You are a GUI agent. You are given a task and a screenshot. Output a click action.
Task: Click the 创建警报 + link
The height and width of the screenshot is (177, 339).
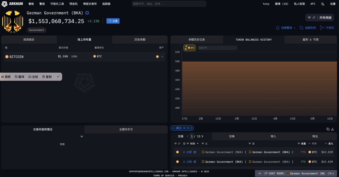[286, 28]
